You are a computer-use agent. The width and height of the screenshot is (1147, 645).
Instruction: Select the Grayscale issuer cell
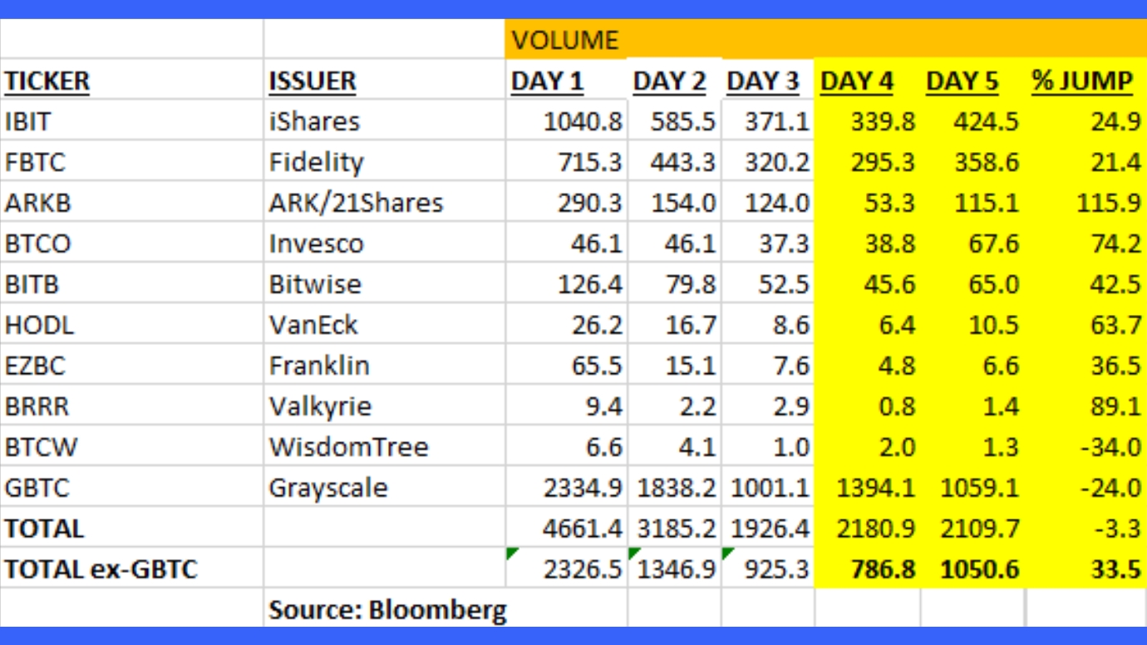tap(327, 488)
